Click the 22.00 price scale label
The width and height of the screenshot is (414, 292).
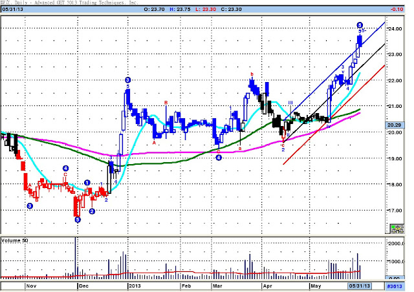(395, 81)
